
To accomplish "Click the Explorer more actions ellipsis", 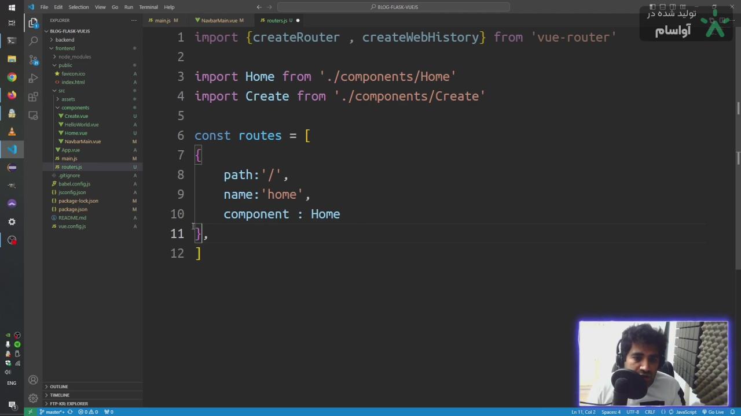I will (134, 20).
